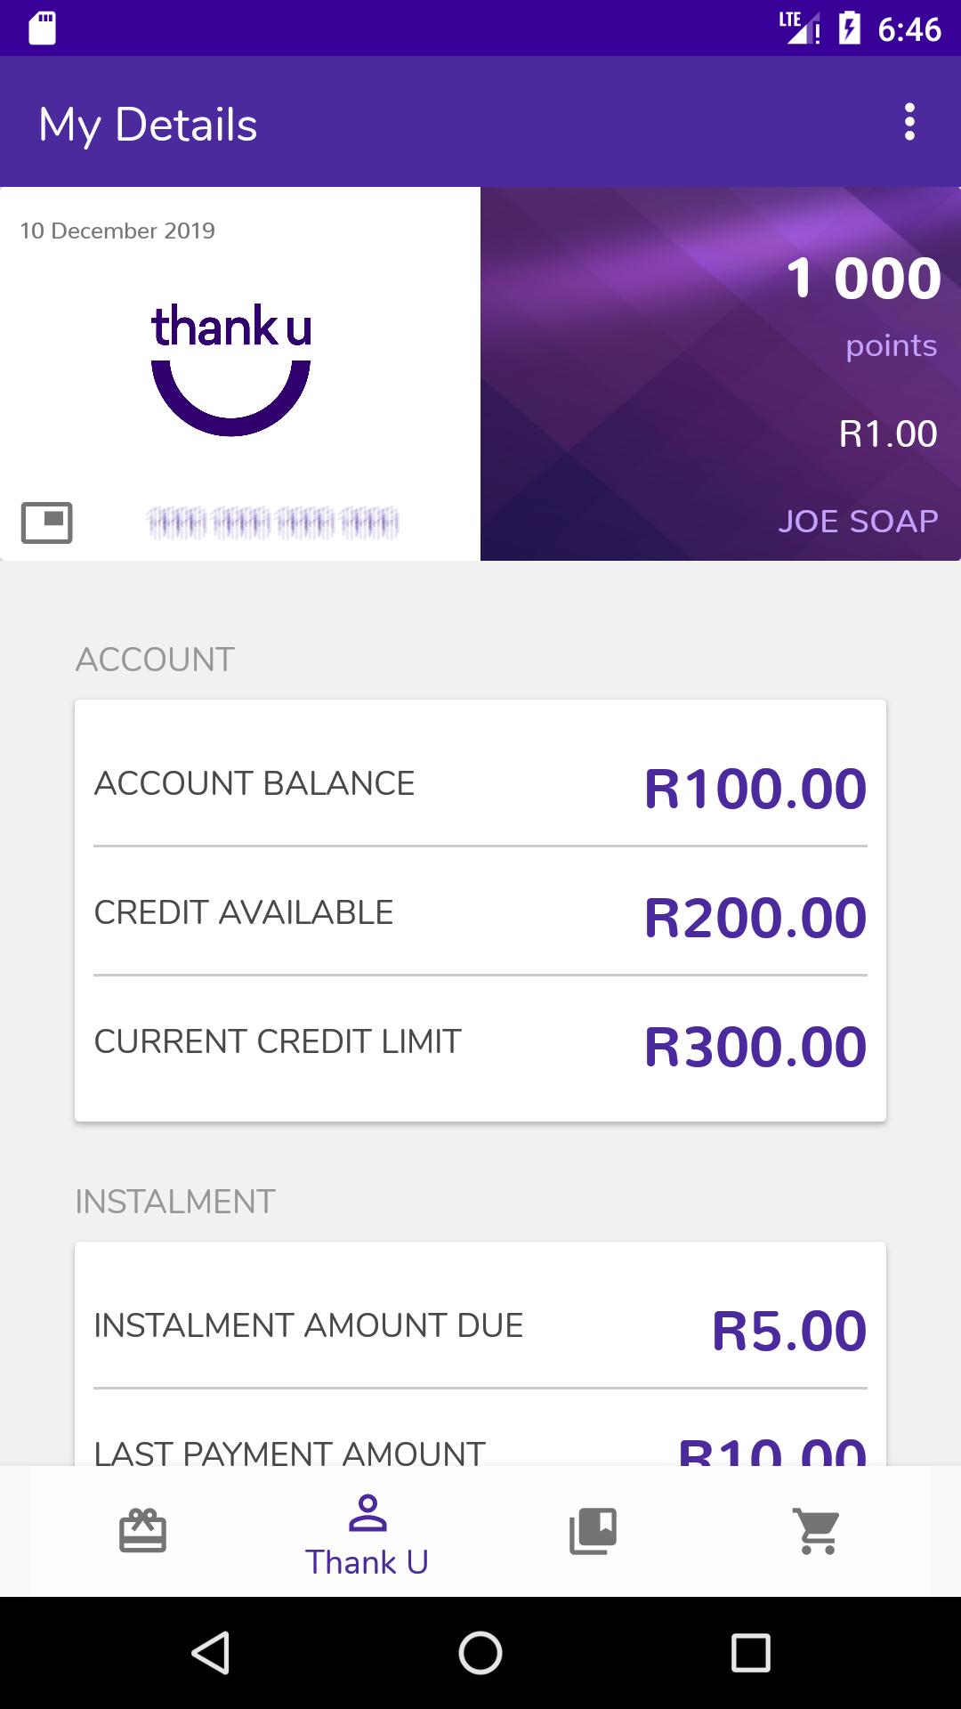
Task: Select the Current Credit Limit row
Action: (x=480, y=1043)
